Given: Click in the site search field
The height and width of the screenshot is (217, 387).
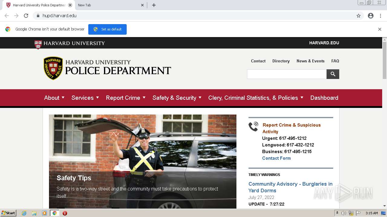Looking at the screenshot, I should click(x=287, y=74).
